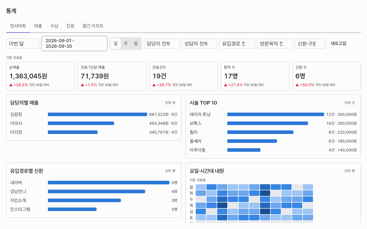
Task: Open the 유입경로 filter dropdown
Action: click(x=237, y=44)
